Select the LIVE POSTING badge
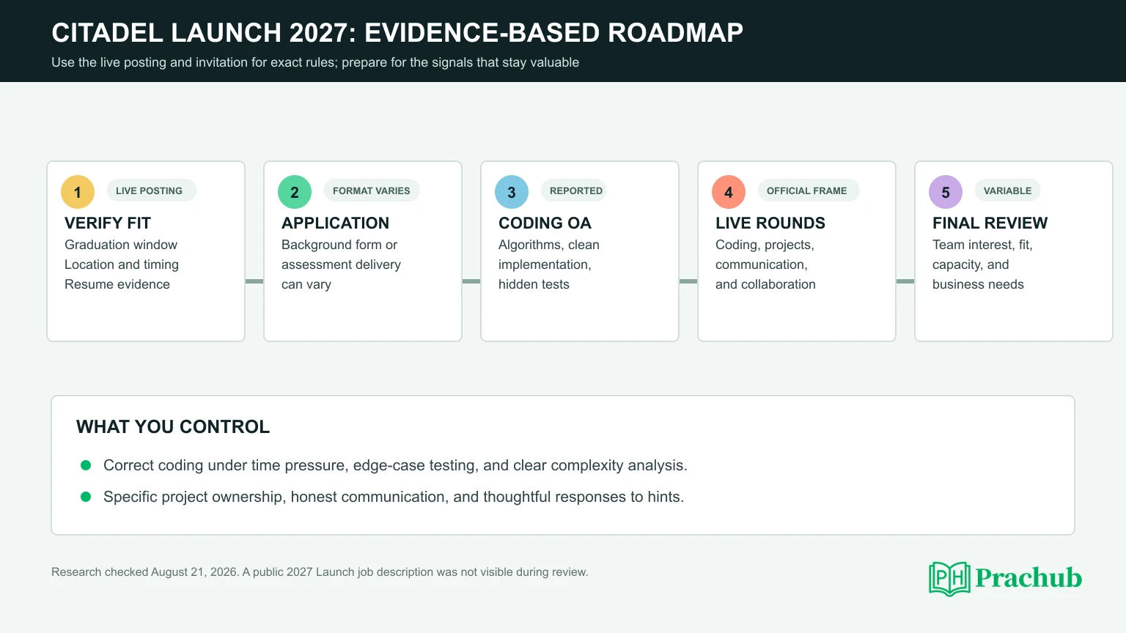Viewport: 1126px width, 633px height. pyautogui.click(x=152, y=190)
